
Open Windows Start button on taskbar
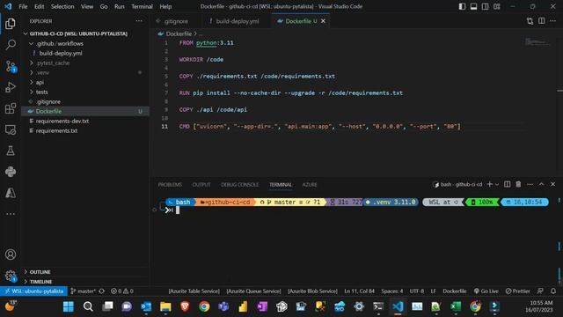click(x=69, y=306)
